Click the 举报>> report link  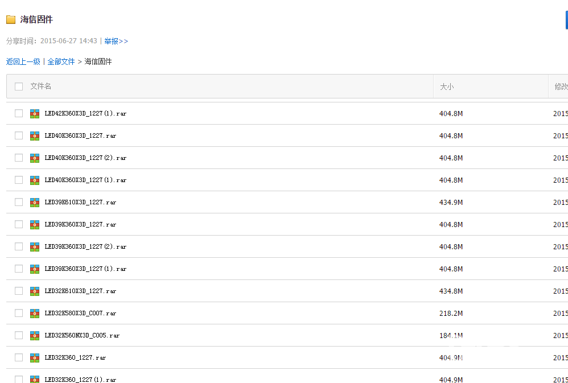click(116, 41)
